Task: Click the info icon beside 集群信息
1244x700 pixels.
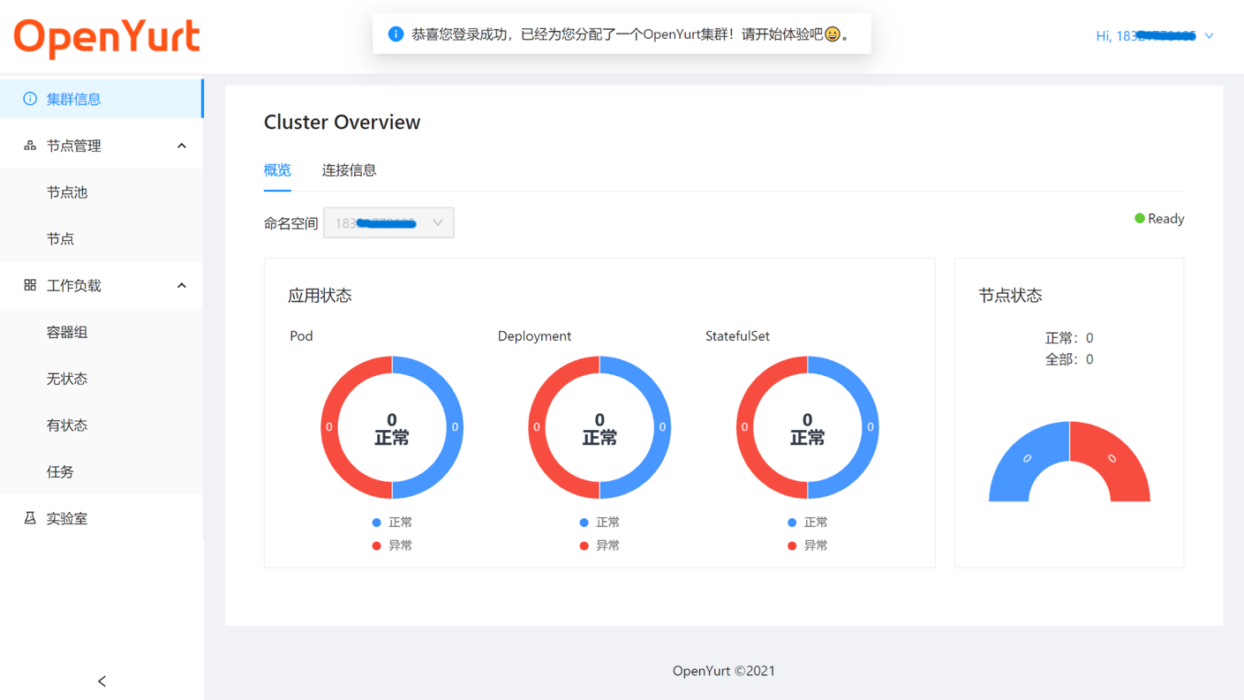Action: tap(30, 99)
